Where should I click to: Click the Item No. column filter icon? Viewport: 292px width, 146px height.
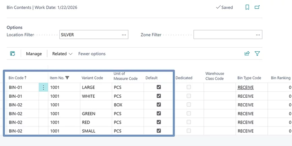coord(67,78)
